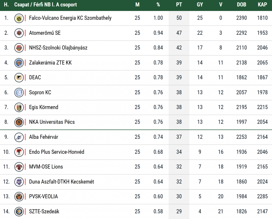Viewport: 272px width, 219px height.
Task: Click the Zalakerámia ZTE KK logo
Action: click(19, 63)
